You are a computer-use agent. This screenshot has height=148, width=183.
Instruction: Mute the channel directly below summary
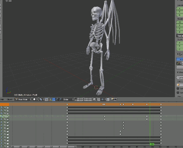click(5, 107)
